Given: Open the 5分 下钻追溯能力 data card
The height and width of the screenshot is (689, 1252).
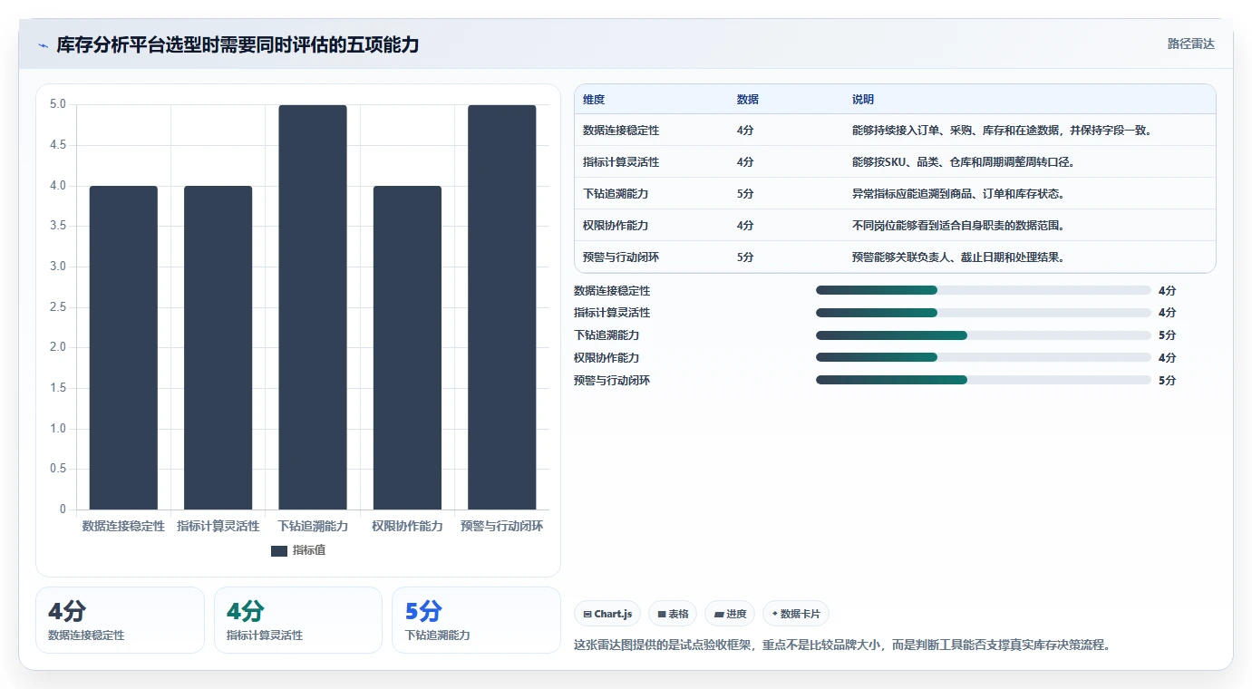Looking at the screenshot, I should click(476, 620).
